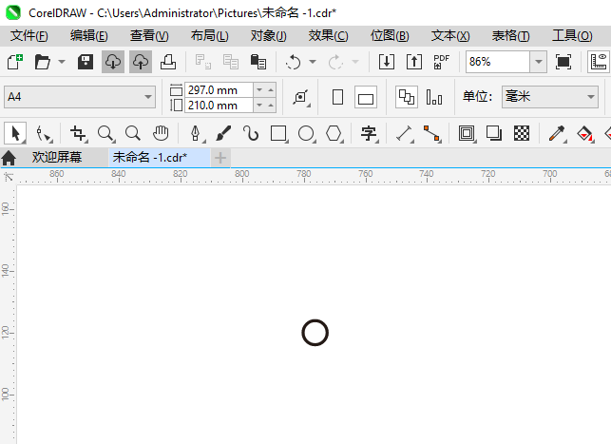Toggle apply layout to all pages
The height and width of the screenshot is (444, 611).
pos(407,97)
